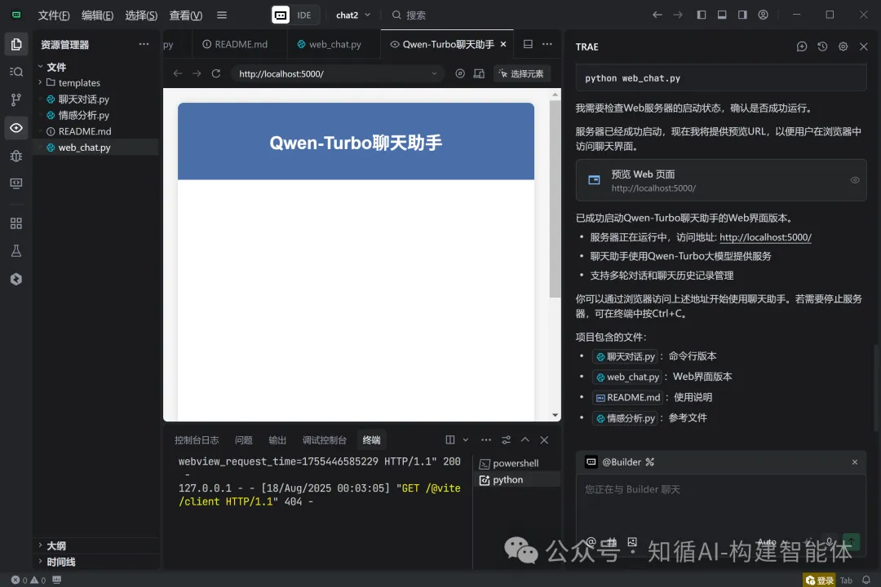This screenshot has height=587, width=881.
Task: Open the chat2 project dropdown
Action: click(x=353, y=15)
